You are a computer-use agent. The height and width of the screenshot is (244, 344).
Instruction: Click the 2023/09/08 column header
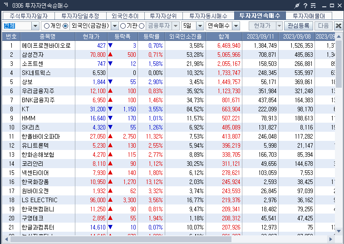click(297, 36)
